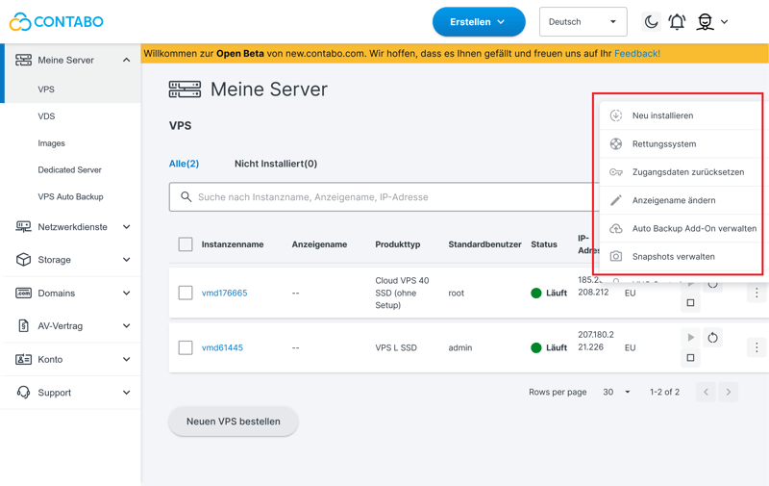769x486 pixels.
Task: Stop server vmd61445 with square icon
Action: tap(690, 358)
